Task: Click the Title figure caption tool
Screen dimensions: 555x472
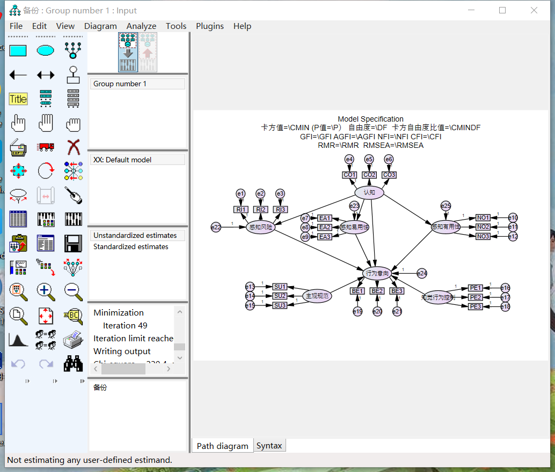Action: coord(18,99)
